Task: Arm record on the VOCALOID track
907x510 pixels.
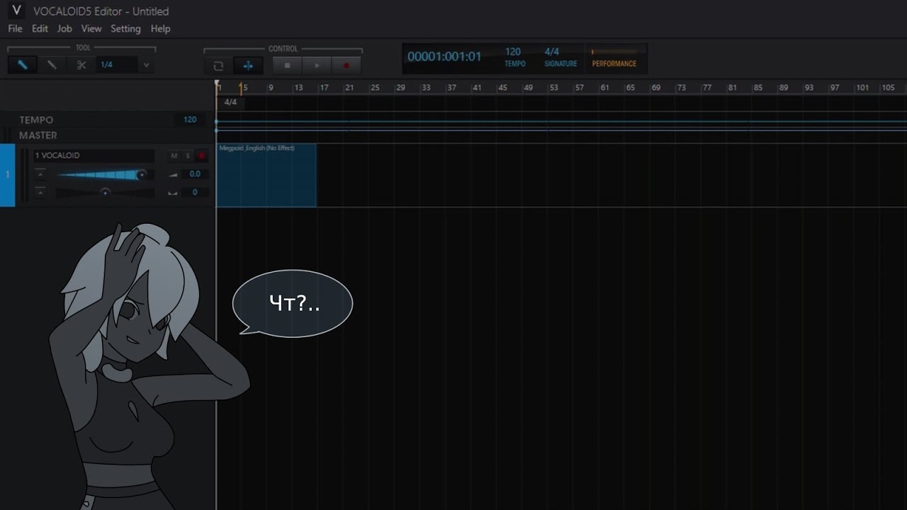Action: (x=201, y=156)
